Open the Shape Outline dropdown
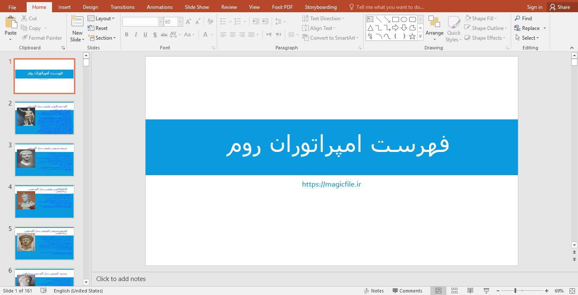 [485, 28]
